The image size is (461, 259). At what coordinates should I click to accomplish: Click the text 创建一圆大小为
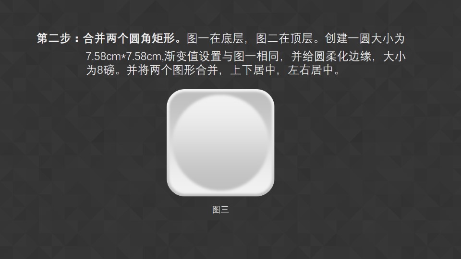click(x=365, y=38)
